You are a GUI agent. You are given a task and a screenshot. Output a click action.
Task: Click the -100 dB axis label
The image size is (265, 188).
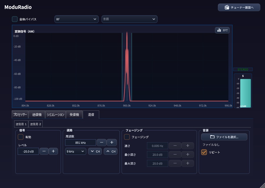pyautogui.click(x=18, y=99)
